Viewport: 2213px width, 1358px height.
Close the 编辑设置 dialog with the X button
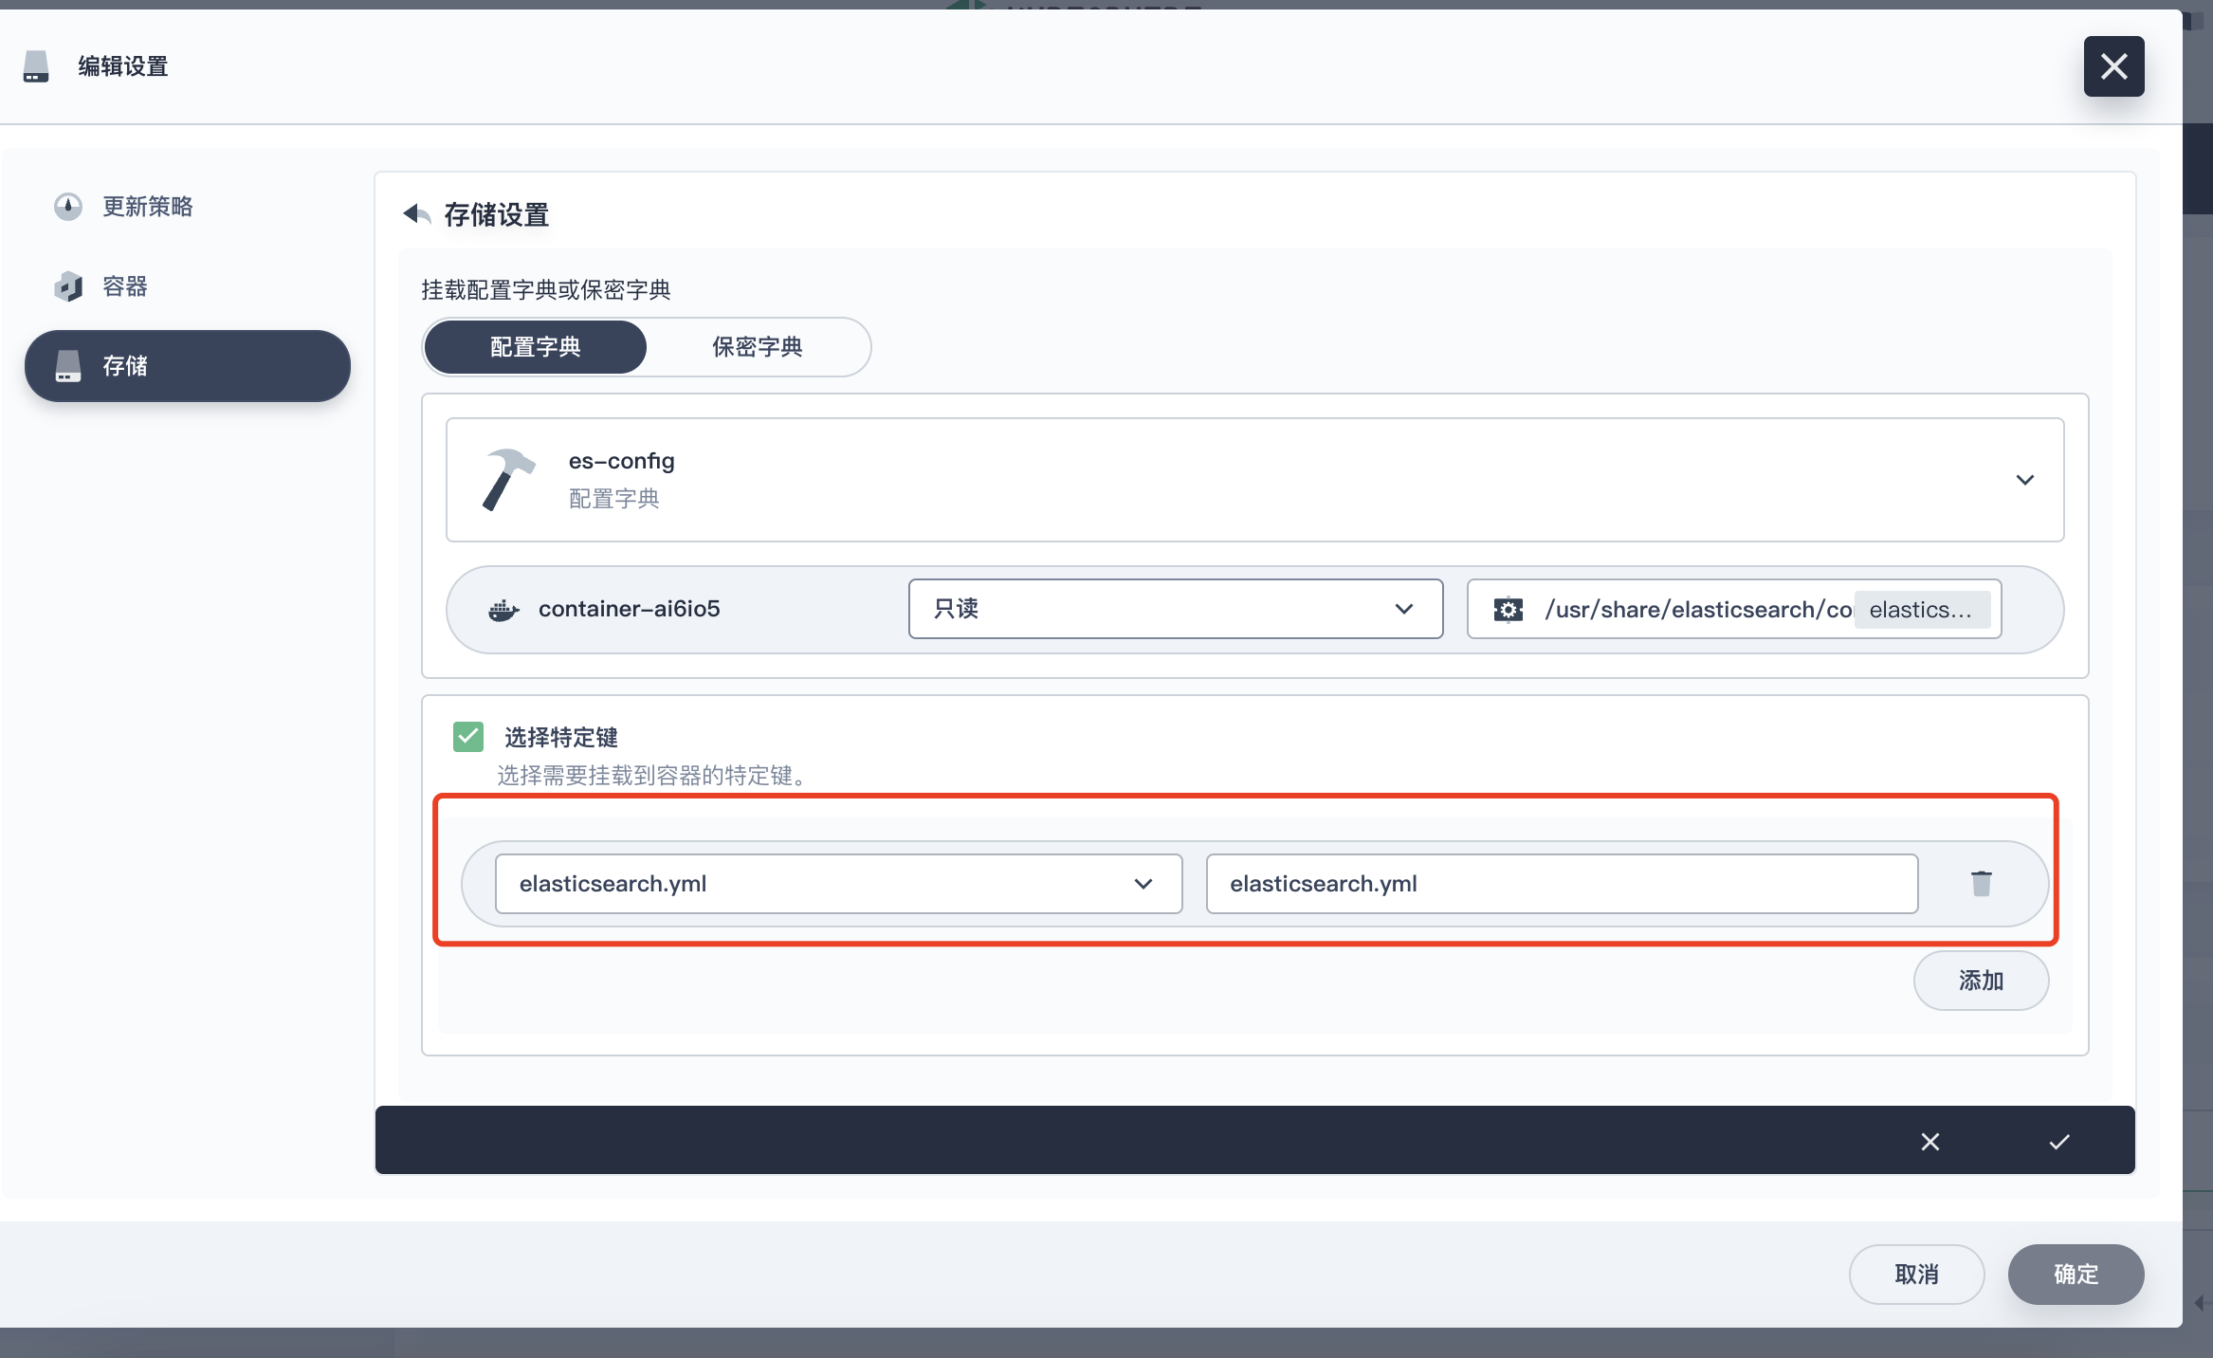click(2113, 66)
